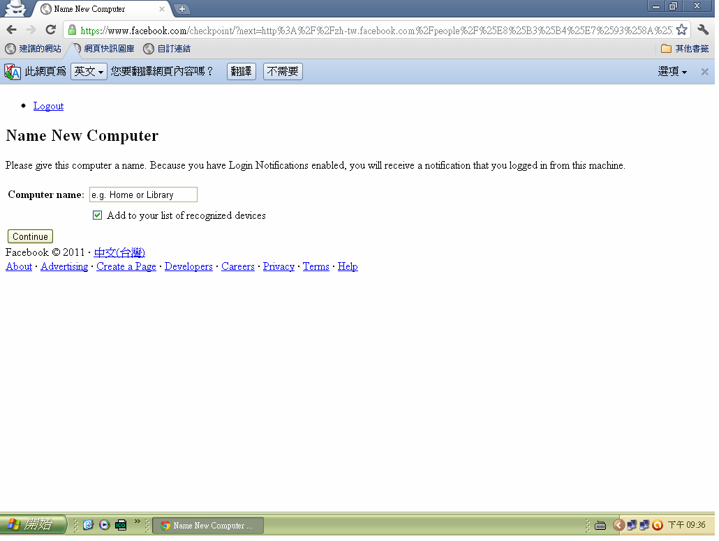Click the Logout link
Viewport: 719px width, 541px height.
(x=48, y=106)
